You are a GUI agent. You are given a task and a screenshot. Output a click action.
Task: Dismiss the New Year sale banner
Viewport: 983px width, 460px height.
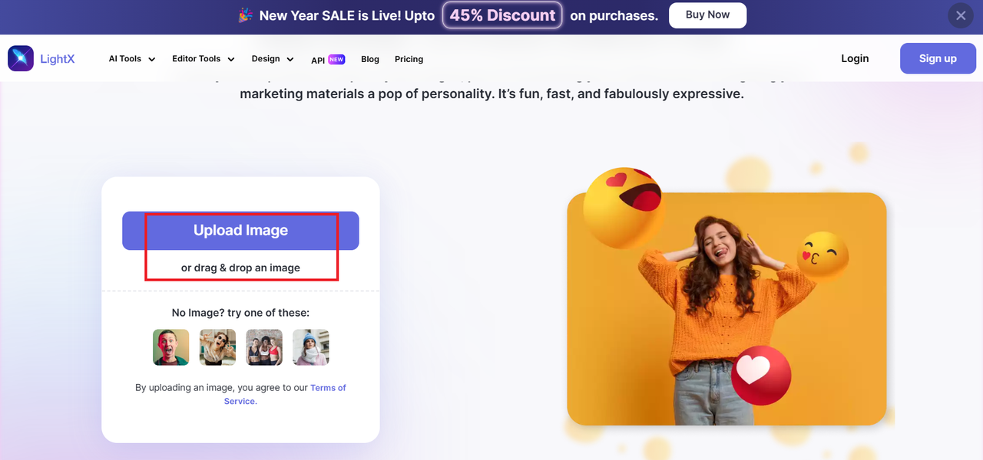click(961, 15)
